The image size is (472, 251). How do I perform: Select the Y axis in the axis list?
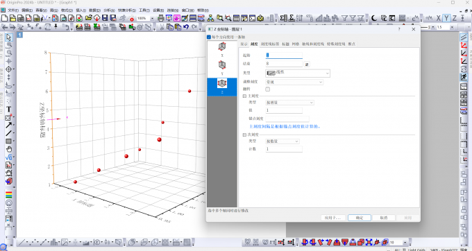click(222, 68)
